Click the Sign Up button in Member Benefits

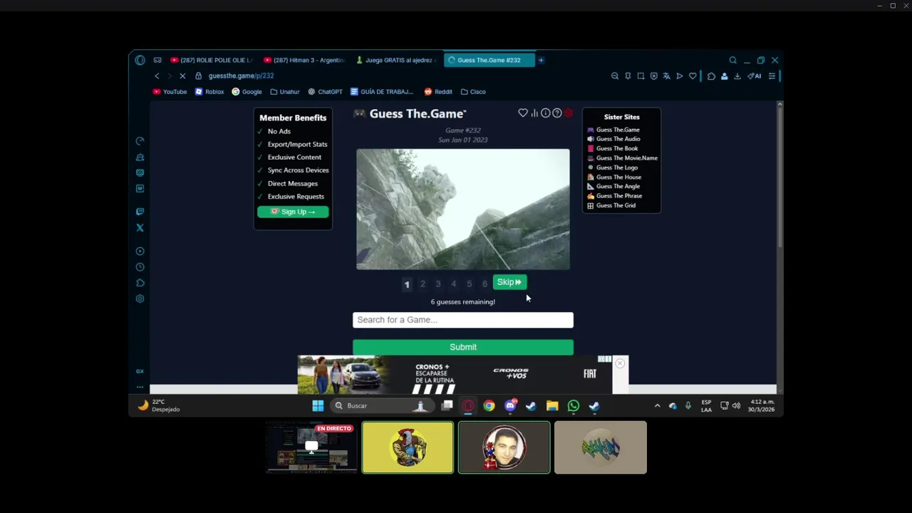click(293, 212)
